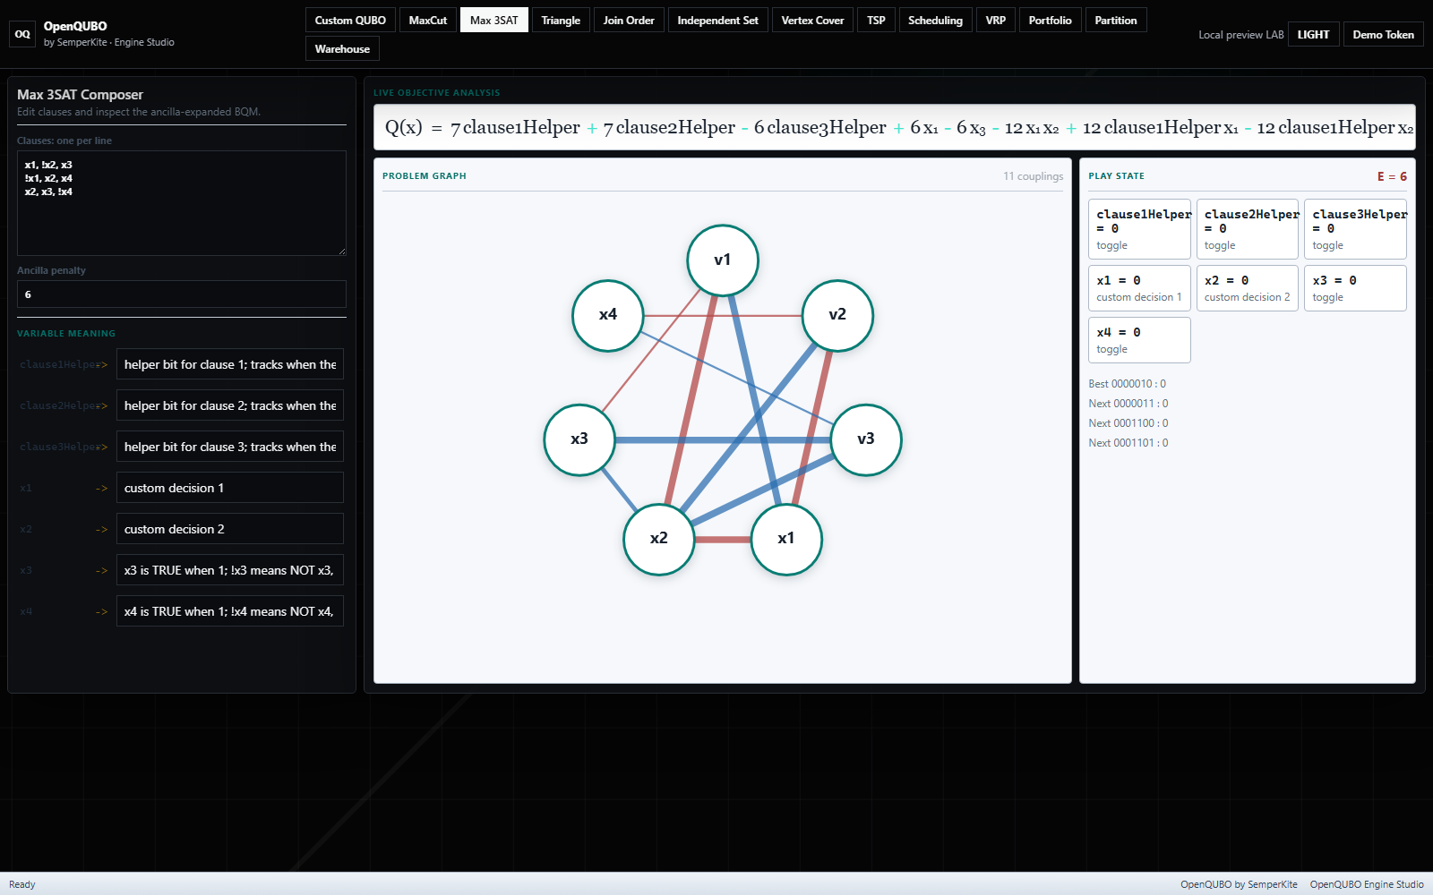This screenshot has width=1433, height=895.
Task: Click the Local preview LAB label
Action: 1240,35
